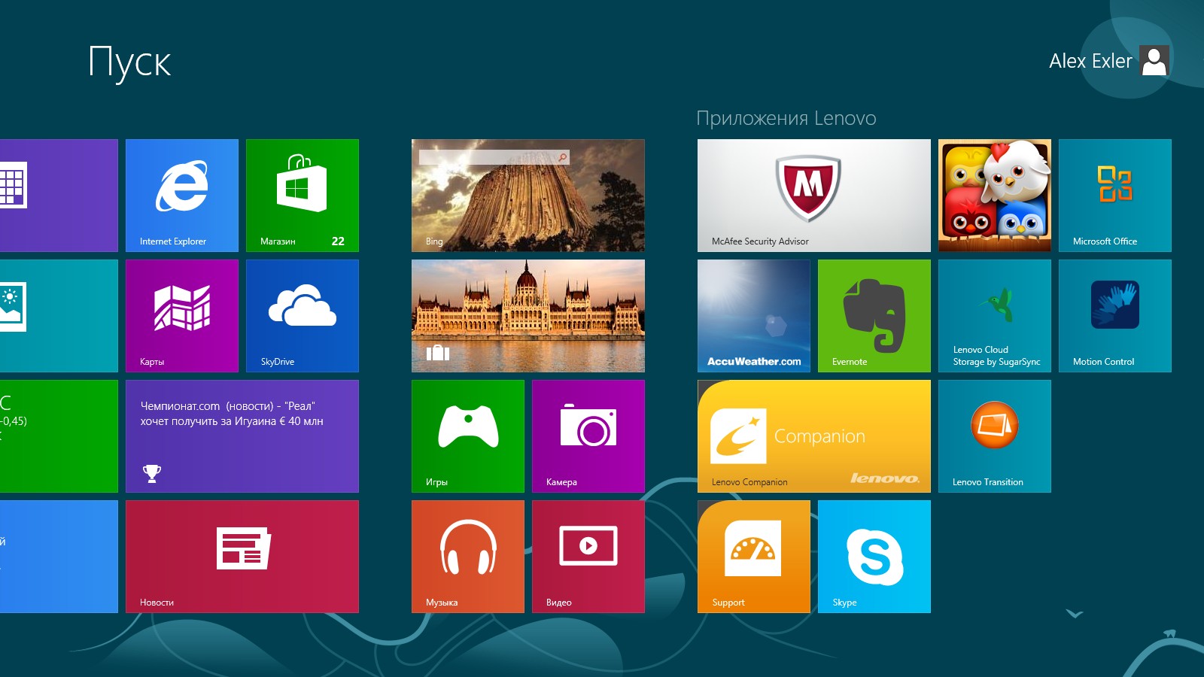The height and width of the screenshot is (677, 1204).
Task: Open the Lenovo Companion tile
Action: pos(814,436)
